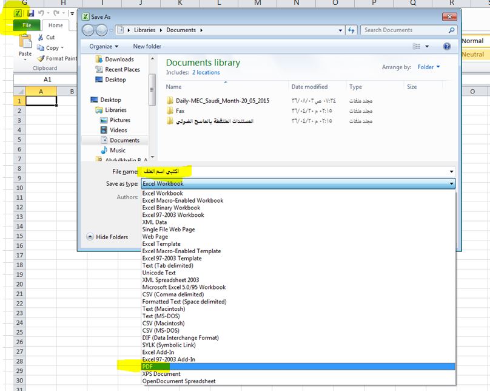Viewport: 490px width, 391px height.
Task: Close the Save As dialog
Action: coord(450,16)
